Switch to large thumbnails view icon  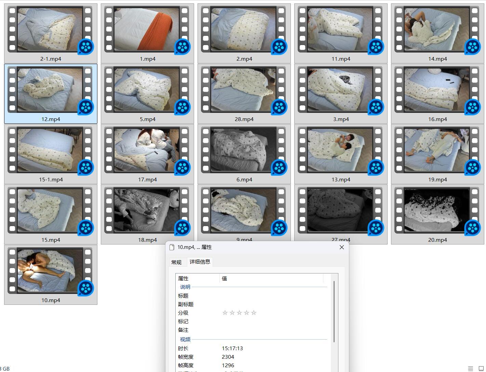tap(481, 369)
